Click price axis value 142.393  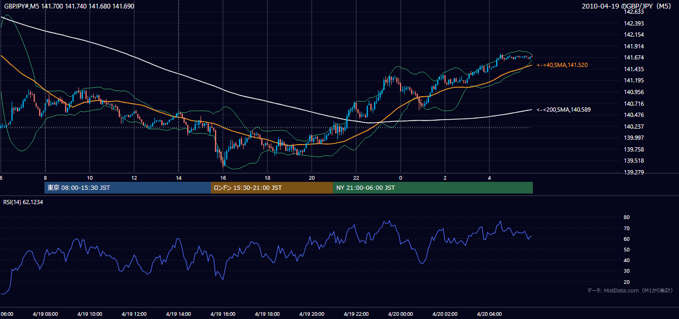634,23
